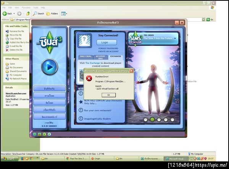Viewport: 229px width, 169px height.
Task: Click the green Go arrow in address bar
Action: (208, 19)
